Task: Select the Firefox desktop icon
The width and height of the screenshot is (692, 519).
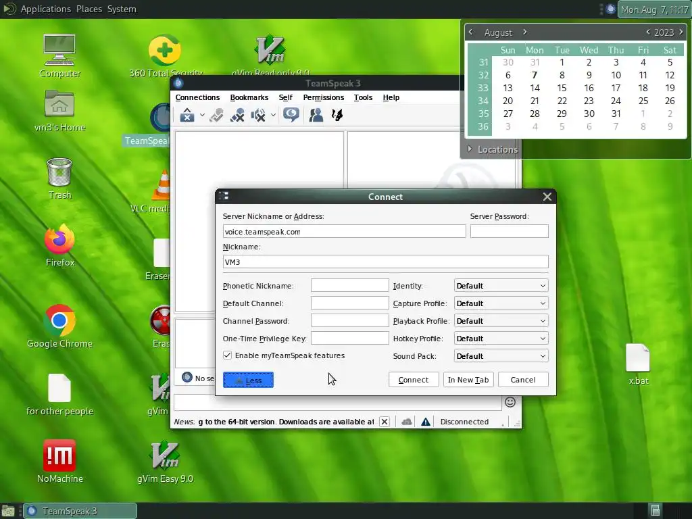Action: pos(59,245)
